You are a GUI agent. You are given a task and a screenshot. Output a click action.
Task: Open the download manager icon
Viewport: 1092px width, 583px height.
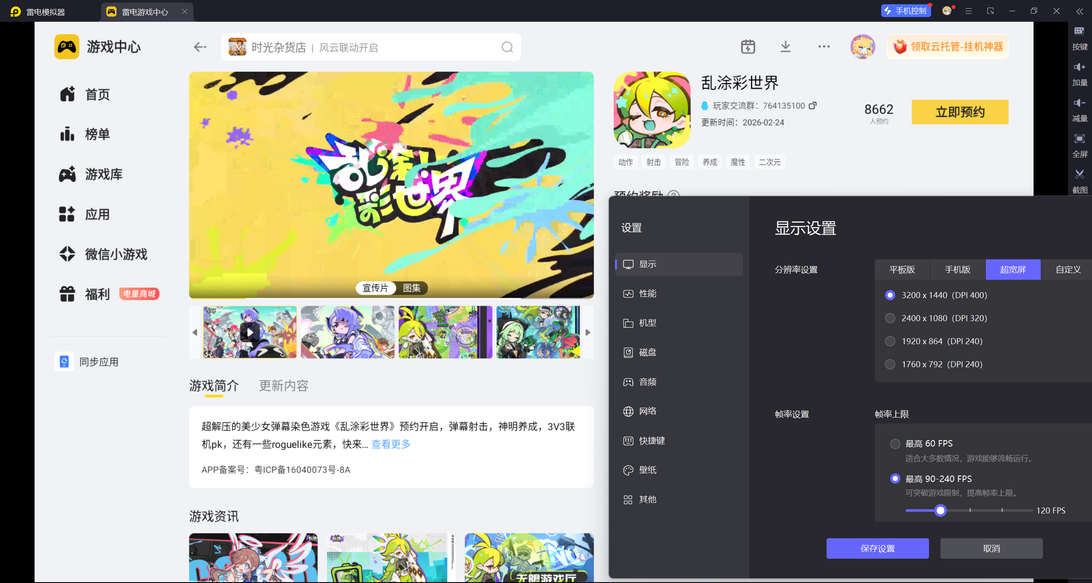(785, 47)
